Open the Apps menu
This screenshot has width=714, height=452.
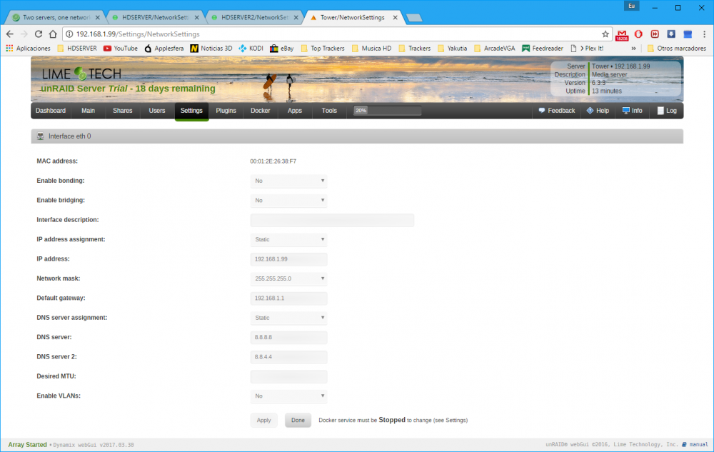pyautogui.click(x=295, y=111)
